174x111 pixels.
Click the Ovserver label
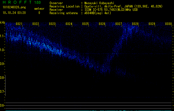point(56,3)
